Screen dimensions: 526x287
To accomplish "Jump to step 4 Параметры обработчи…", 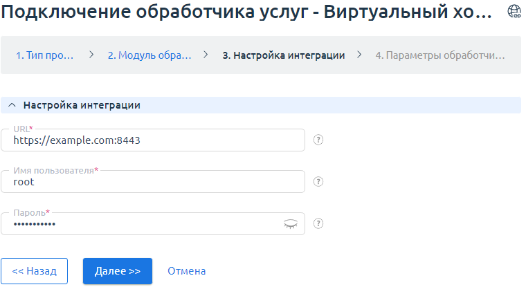I will (x=439, y=55).
